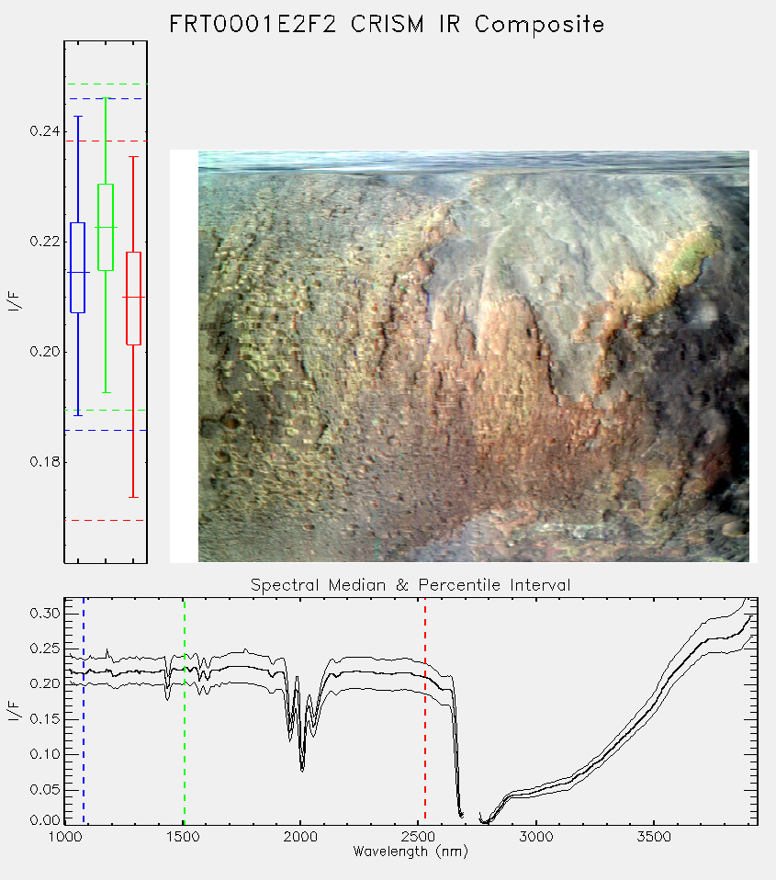The image size is (776, 880).
Task: Click the bluish haze strip atop the image
Action: tap(474, 161)
